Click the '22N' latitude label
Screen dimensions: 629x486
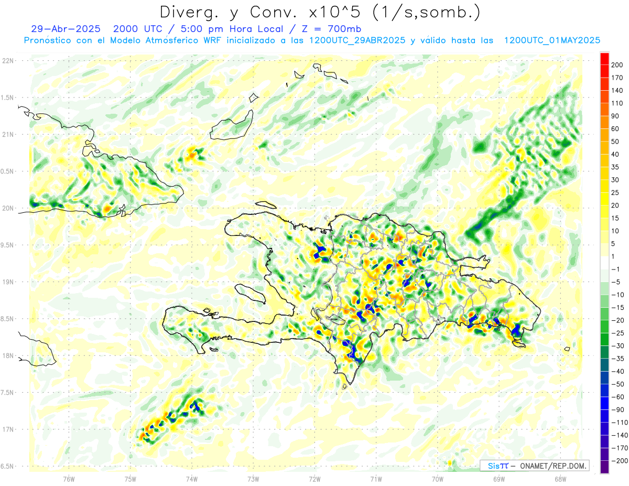8,61
